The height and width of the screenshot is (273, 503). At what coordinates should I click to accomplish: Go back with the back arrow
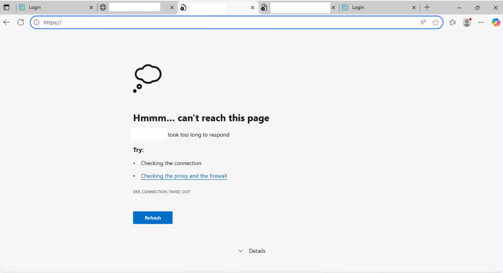[6, 22]
